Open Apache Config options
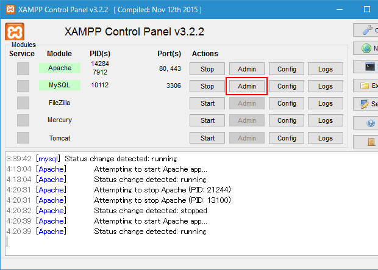Viewport: 378px width, 270px height. point(287,69)
